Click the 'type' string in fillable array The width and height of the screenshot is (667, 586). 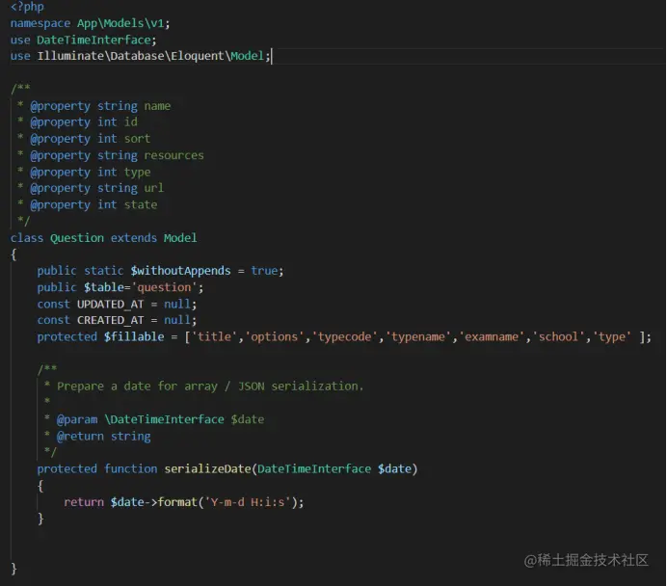tap(612, 336)
